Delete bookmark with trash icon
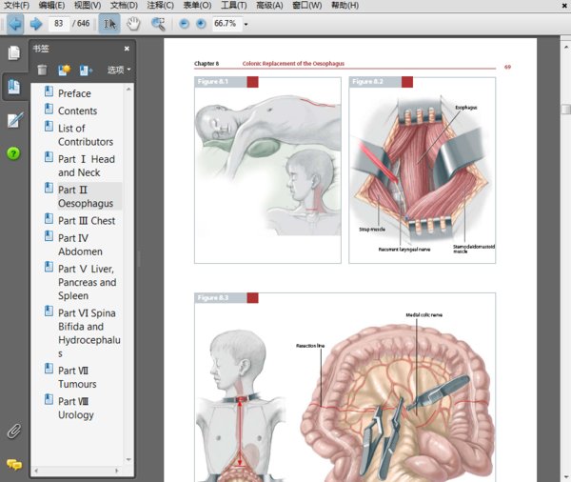This screenshot has height=482, width=571. [x=42, y=70]
